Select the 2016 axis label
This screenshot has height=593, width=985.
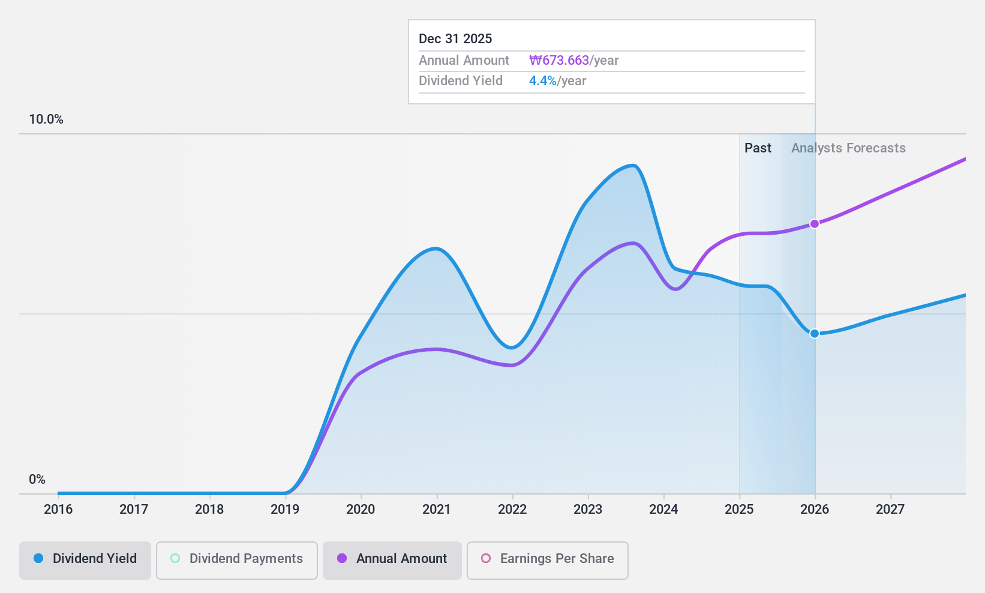point(58,510)
